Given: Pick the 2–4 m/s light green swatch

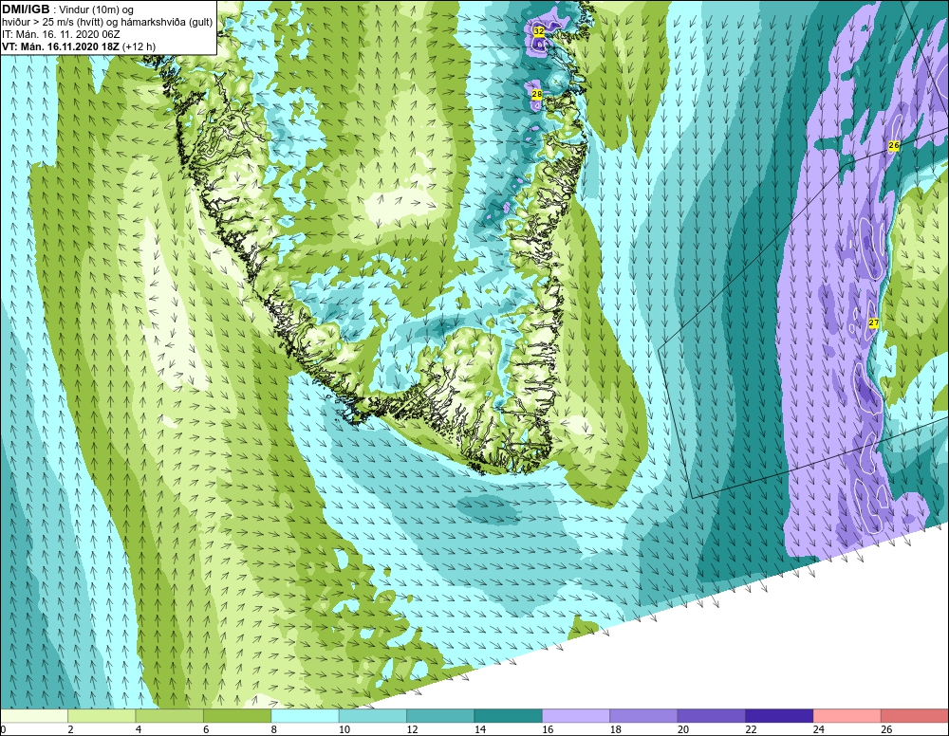Looking at the screenshot, I should (102, 716).
